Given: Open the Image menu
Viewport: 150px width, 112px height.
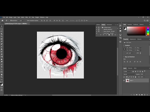Looking at the screenshot, I should click(x=11, y=17).
